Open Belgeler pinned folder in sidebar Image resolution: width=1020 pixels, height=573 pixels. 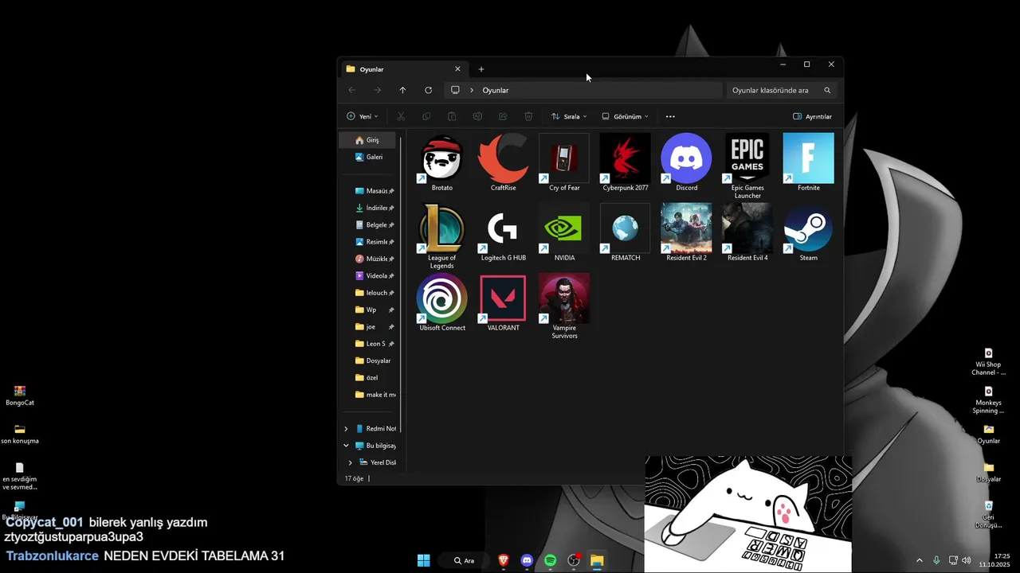point(375,225)
